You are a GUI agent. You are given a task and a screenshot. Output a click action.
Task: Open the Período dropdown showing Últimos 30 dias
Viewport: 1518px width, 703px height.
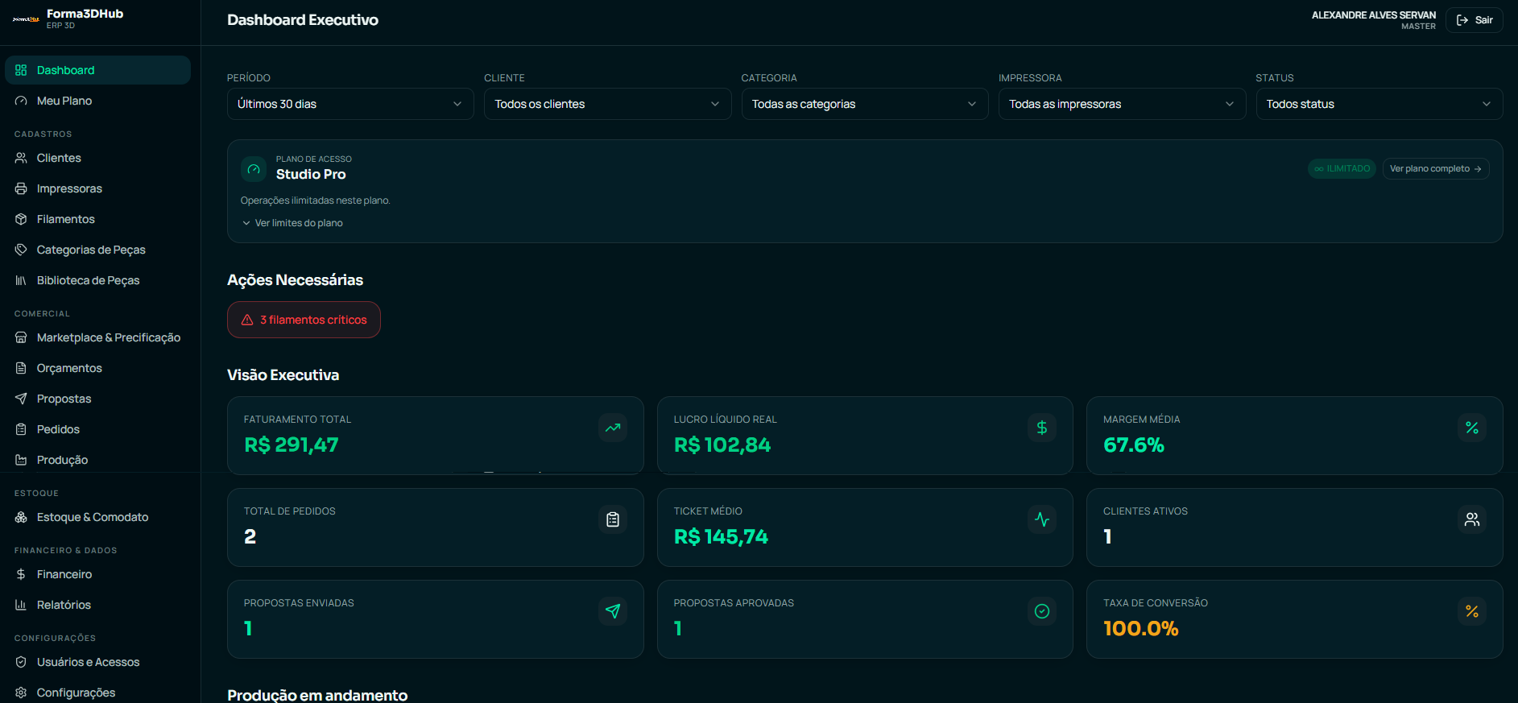point(350,104)
